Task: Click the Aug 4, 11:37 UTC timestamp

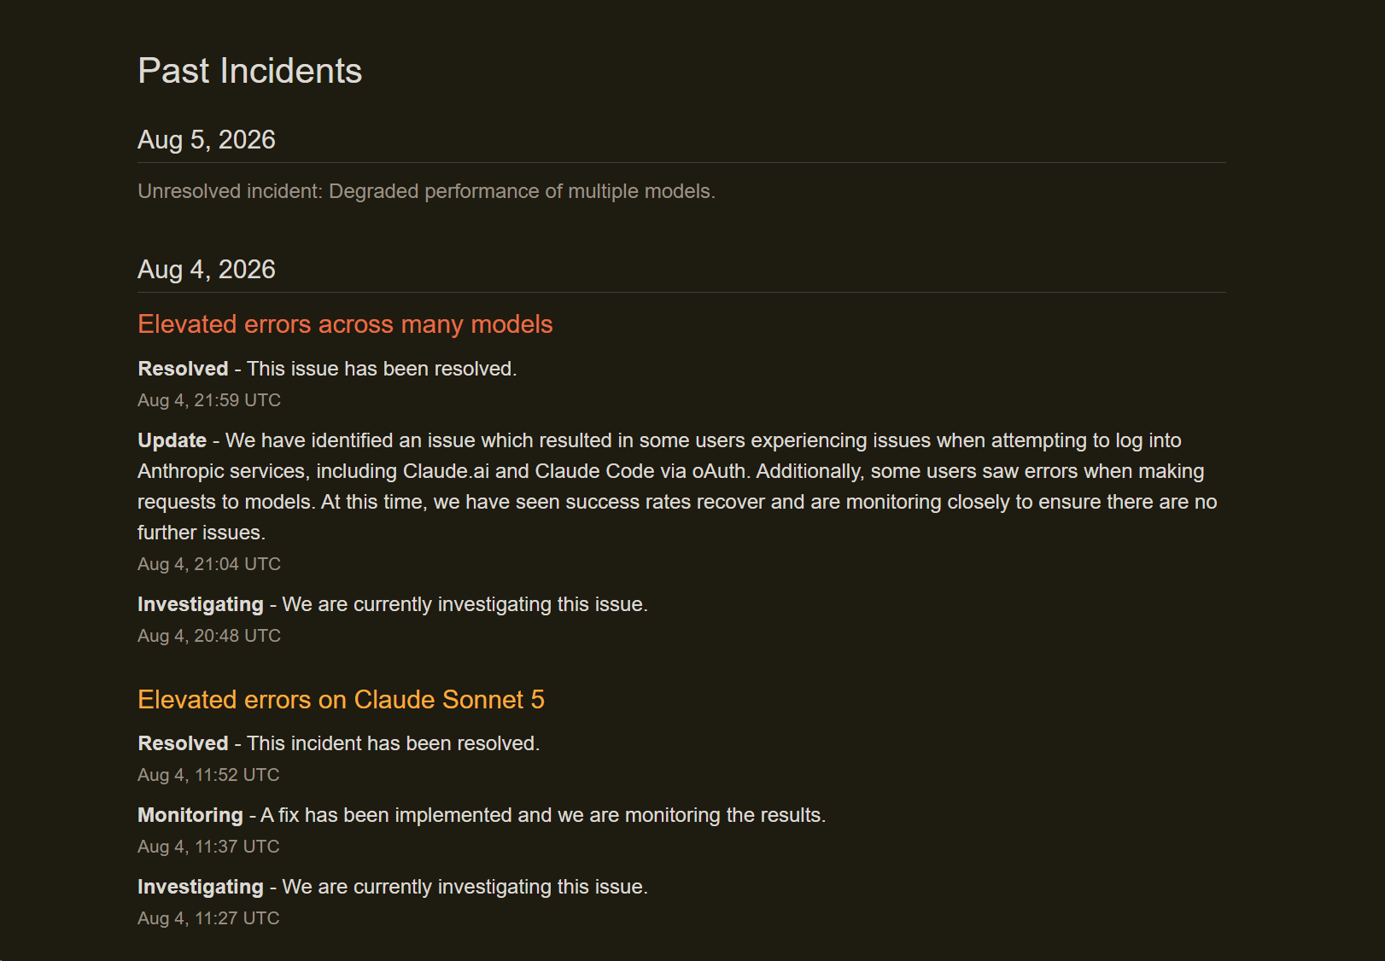Action: (x=208, y=847)
